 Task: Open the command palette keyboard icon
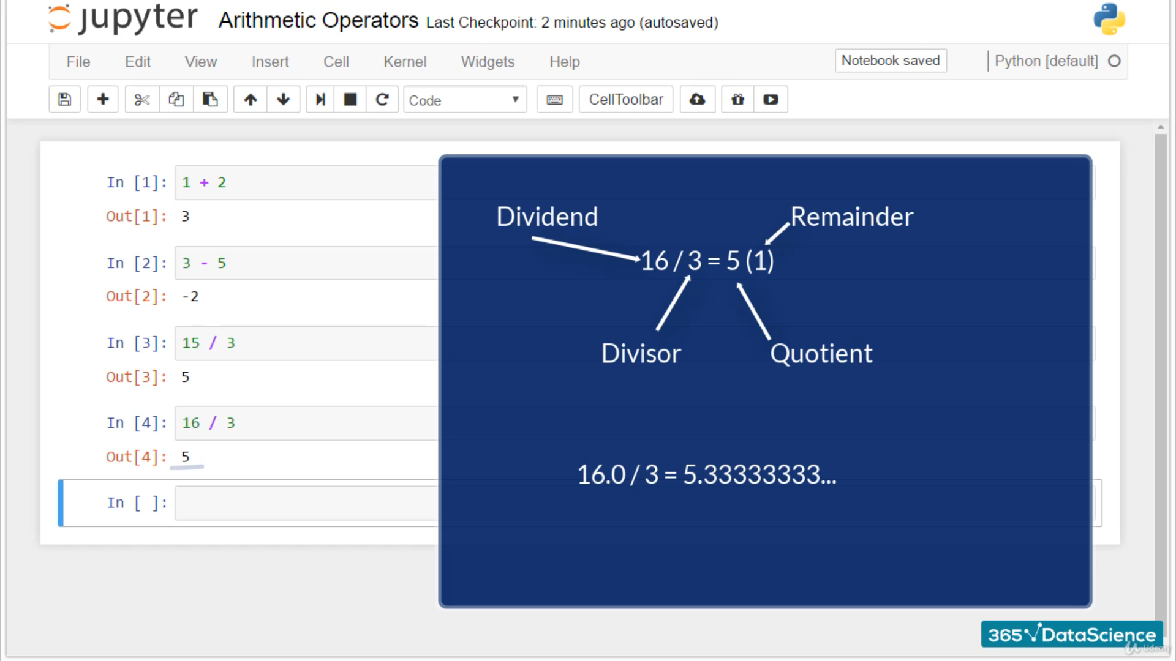click(x=554, y=100)
